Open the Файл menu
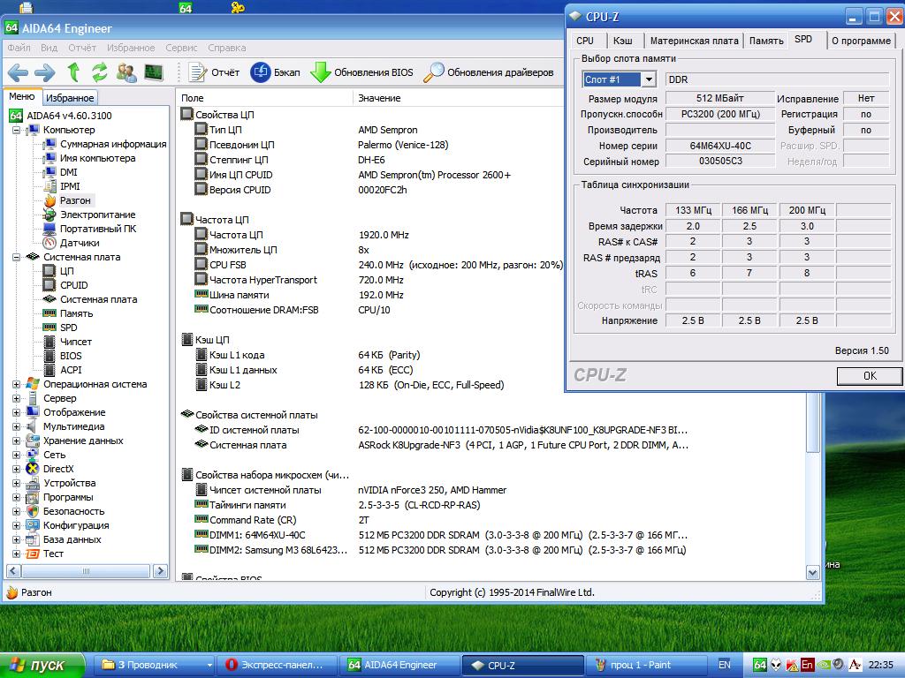The height and width of the screenshot is (678, 905). 19,48
